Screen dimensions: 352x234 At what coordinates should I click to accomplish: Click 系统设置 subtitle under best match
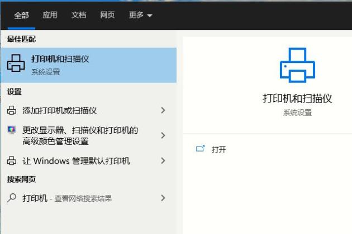pos(46,72)
